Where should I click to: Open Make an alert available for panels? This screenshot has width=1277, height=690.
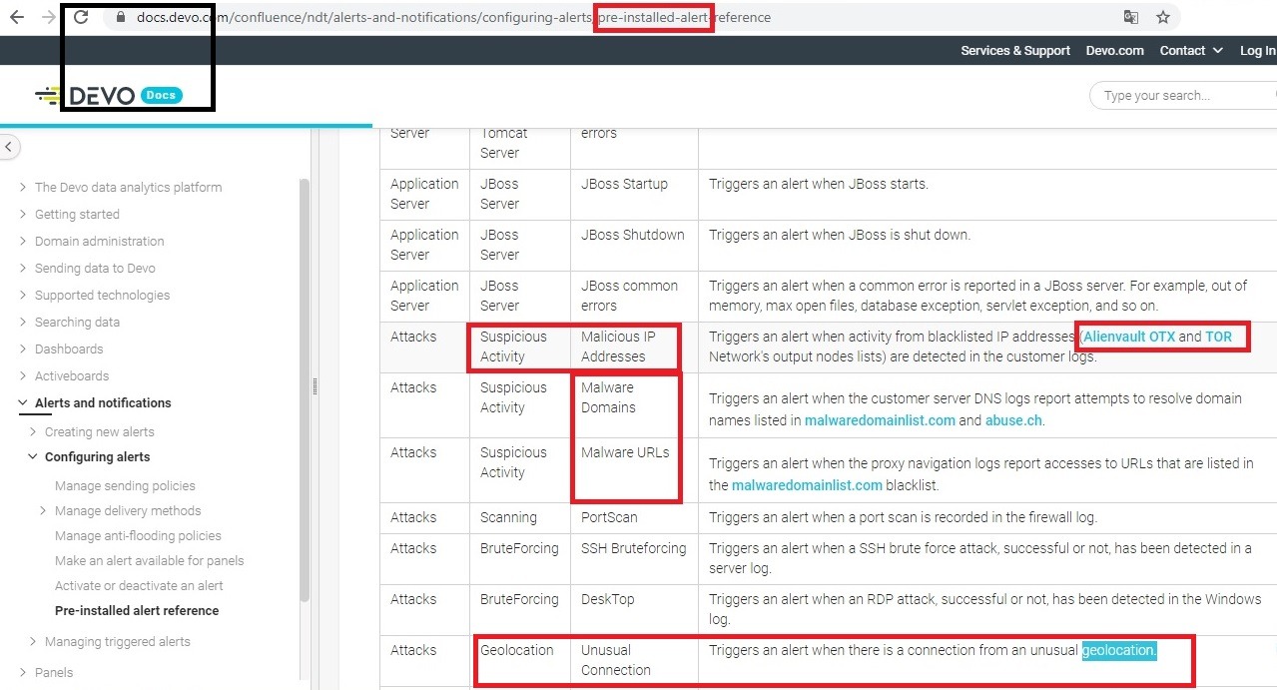pyautogui.click(x=149, y=560)
